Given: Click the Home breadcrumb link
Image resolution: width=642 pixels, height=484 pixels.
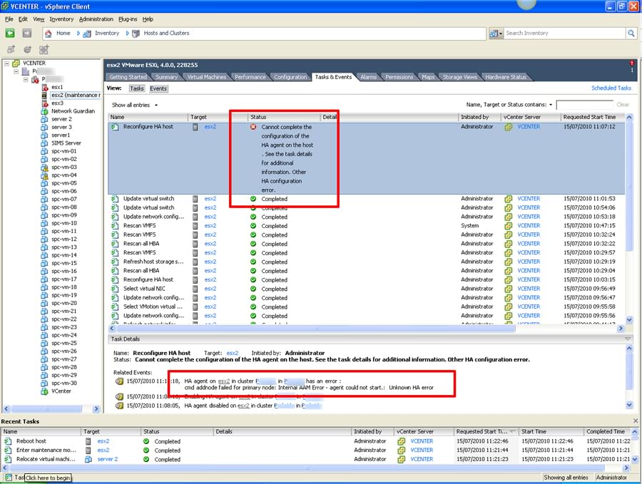Looking at the screenshot, I should 63,33.
